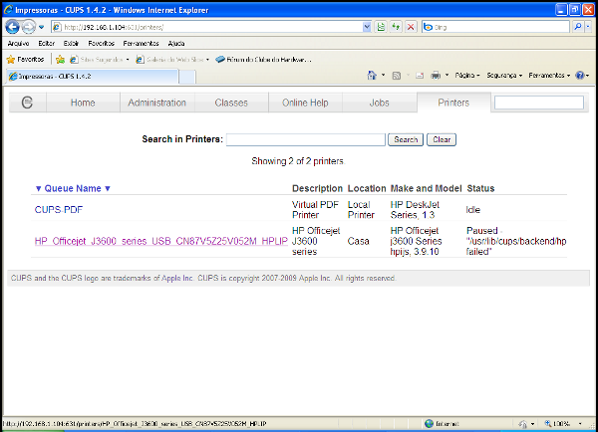This screenshot has height=432, width=598.
Task: Click the Search in Printers text field
Action: (x=306, y=139)
